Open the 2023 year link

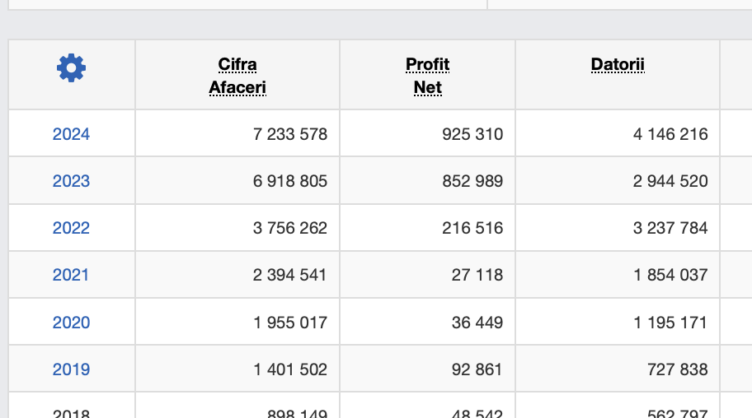[71, 181]
